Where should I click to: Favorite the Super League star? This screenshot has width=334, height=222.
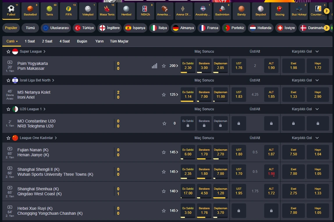tap(8, 51)
